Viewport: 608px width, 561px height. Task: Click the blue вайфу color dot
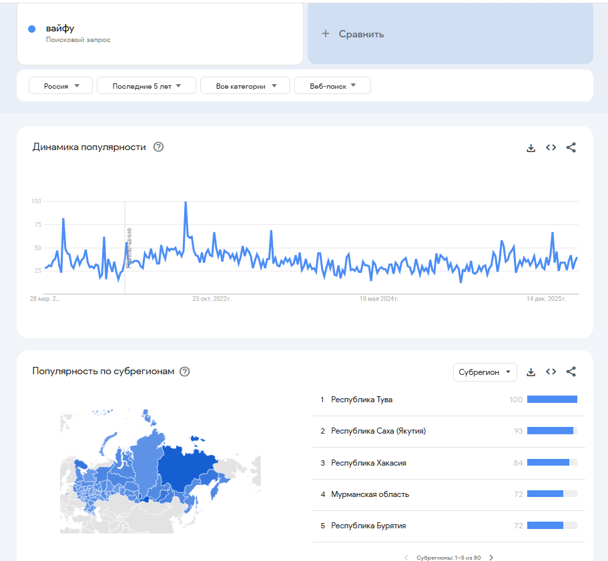tap(31, 29)
